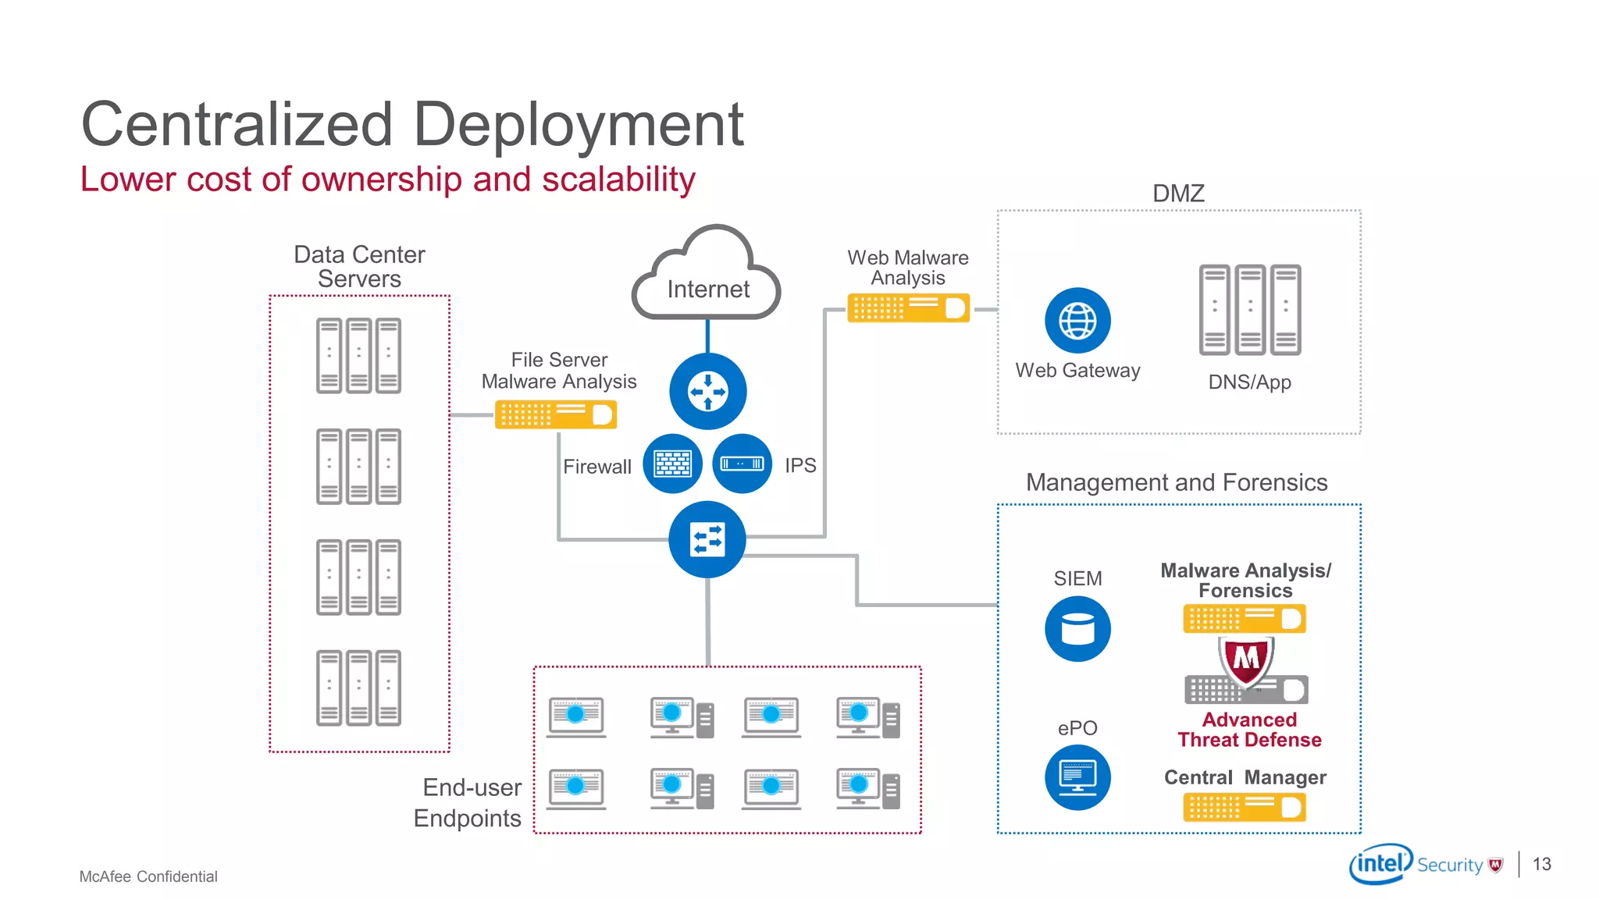Click the blue network switch icon
Screen dimensions: 1599x899
(x=707, y=539)
